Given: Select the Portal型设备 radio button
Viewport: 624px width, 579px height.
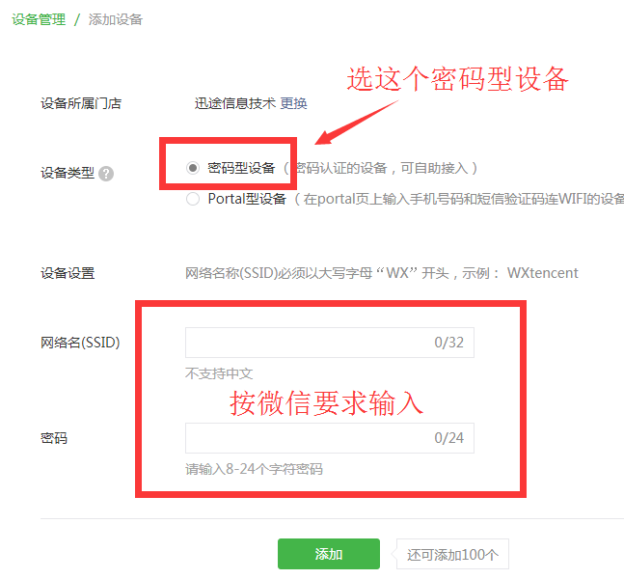Looking at the screenshot, I should (x=193, y=199).
